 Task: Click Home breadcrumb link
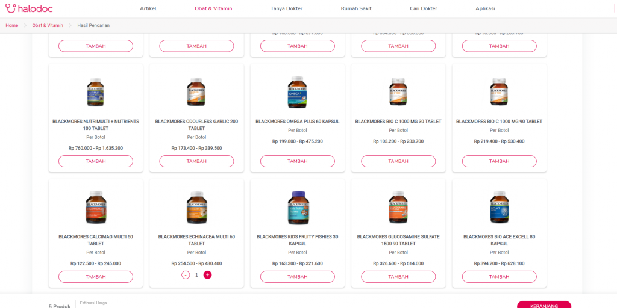[12, 25]
